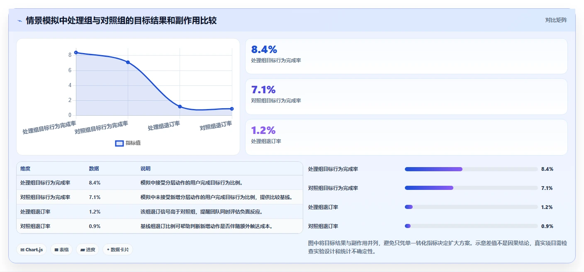Select table row cell 处理组目标行为完成率
Screen dimensions: 584x272
tap(45, 182)
